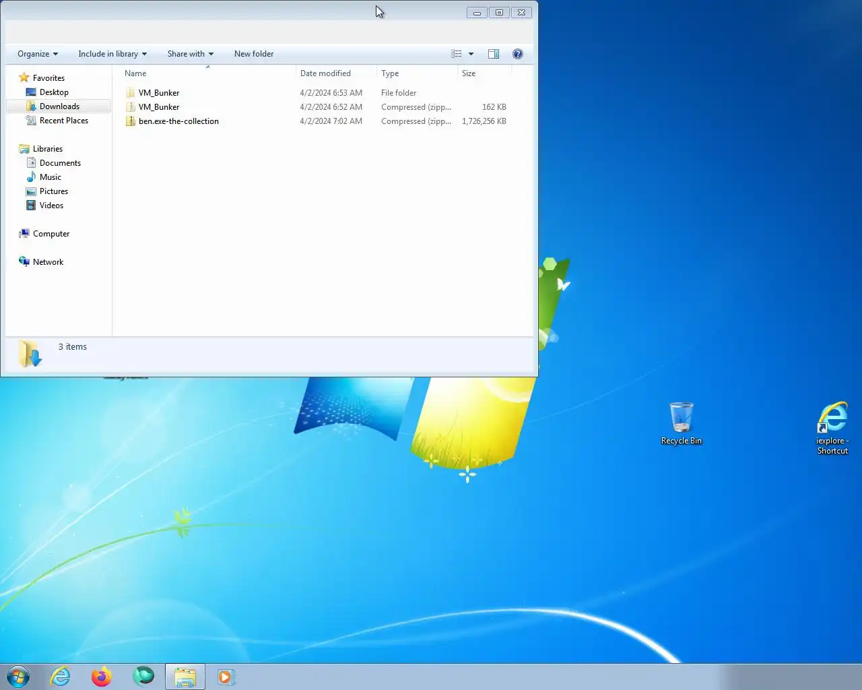Open the Videos library

51,206
